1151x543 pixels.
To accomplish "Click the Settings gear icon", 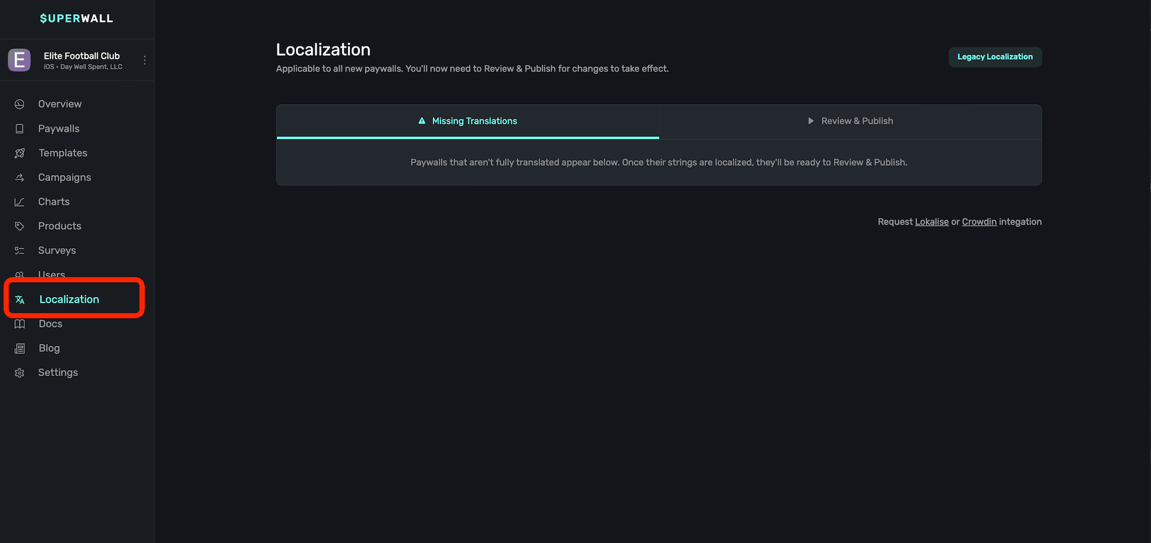I will point(20,373).
